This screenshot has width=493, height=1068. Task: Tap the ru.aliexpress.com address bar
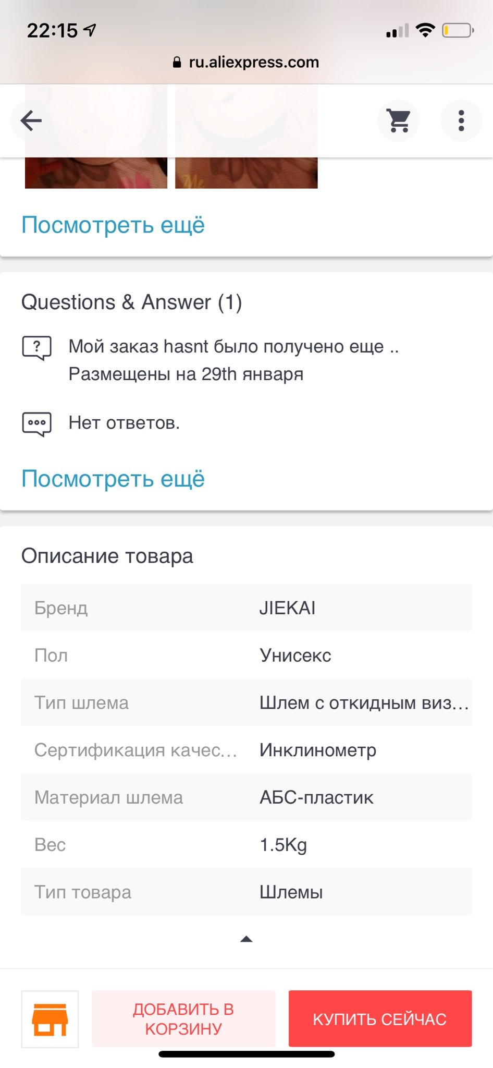[246, 63]
